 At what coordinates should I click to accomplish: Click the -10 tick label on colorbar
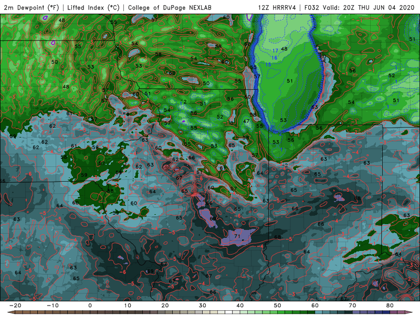coord(52,306)
